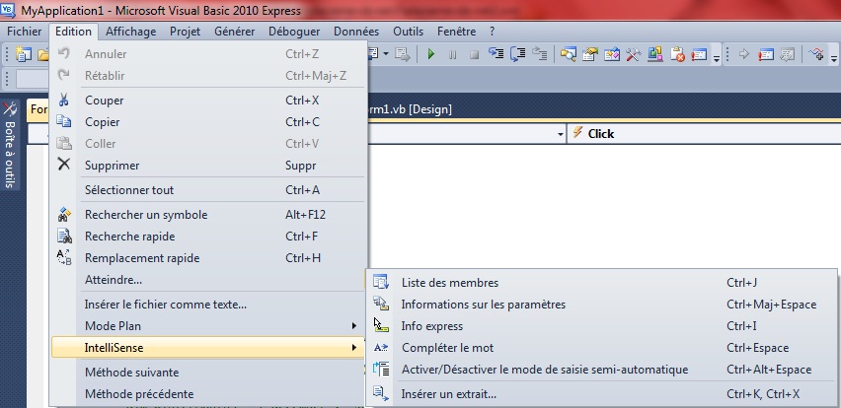Open the Affichage menu

point(131,32)
